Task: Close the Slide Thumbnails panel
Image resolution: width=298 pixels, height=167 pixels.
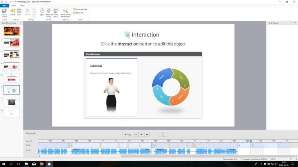Action: [21, 23]
